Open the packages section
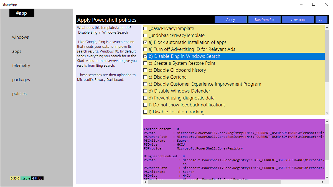 point(21,80)
